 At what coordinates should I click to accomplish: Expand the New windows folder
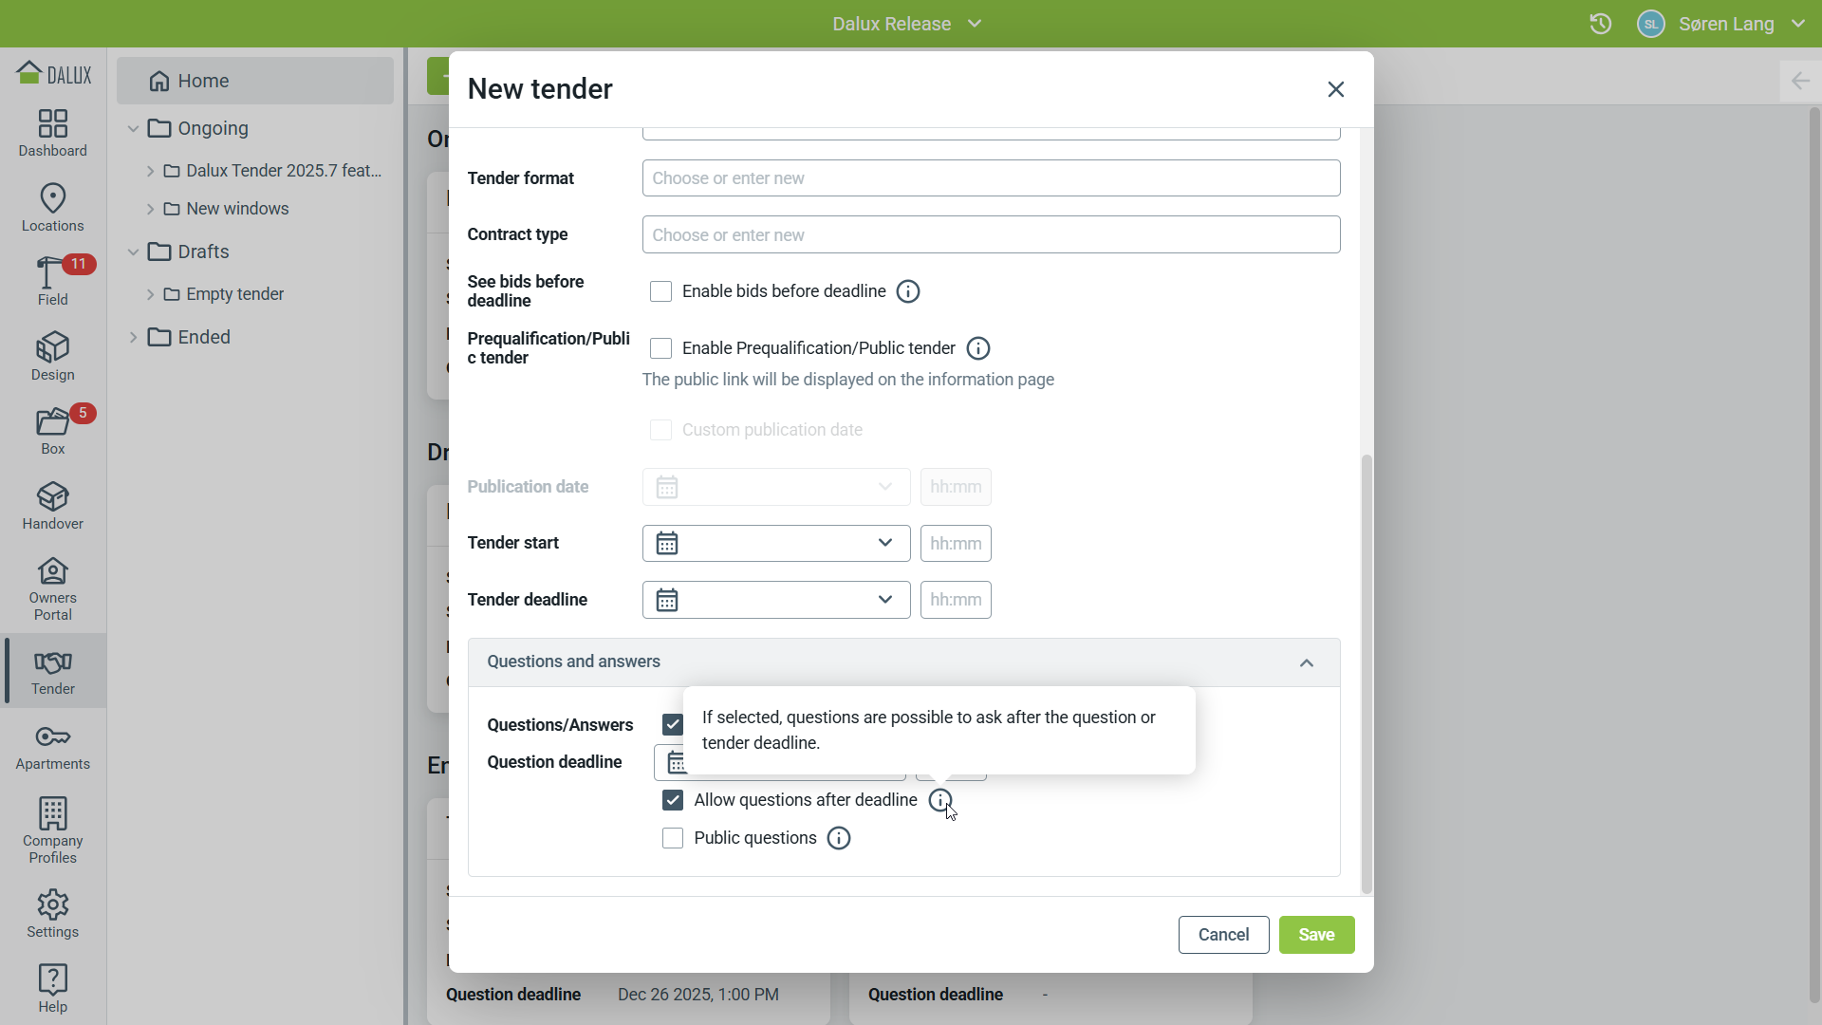click(x=150, y=209)
